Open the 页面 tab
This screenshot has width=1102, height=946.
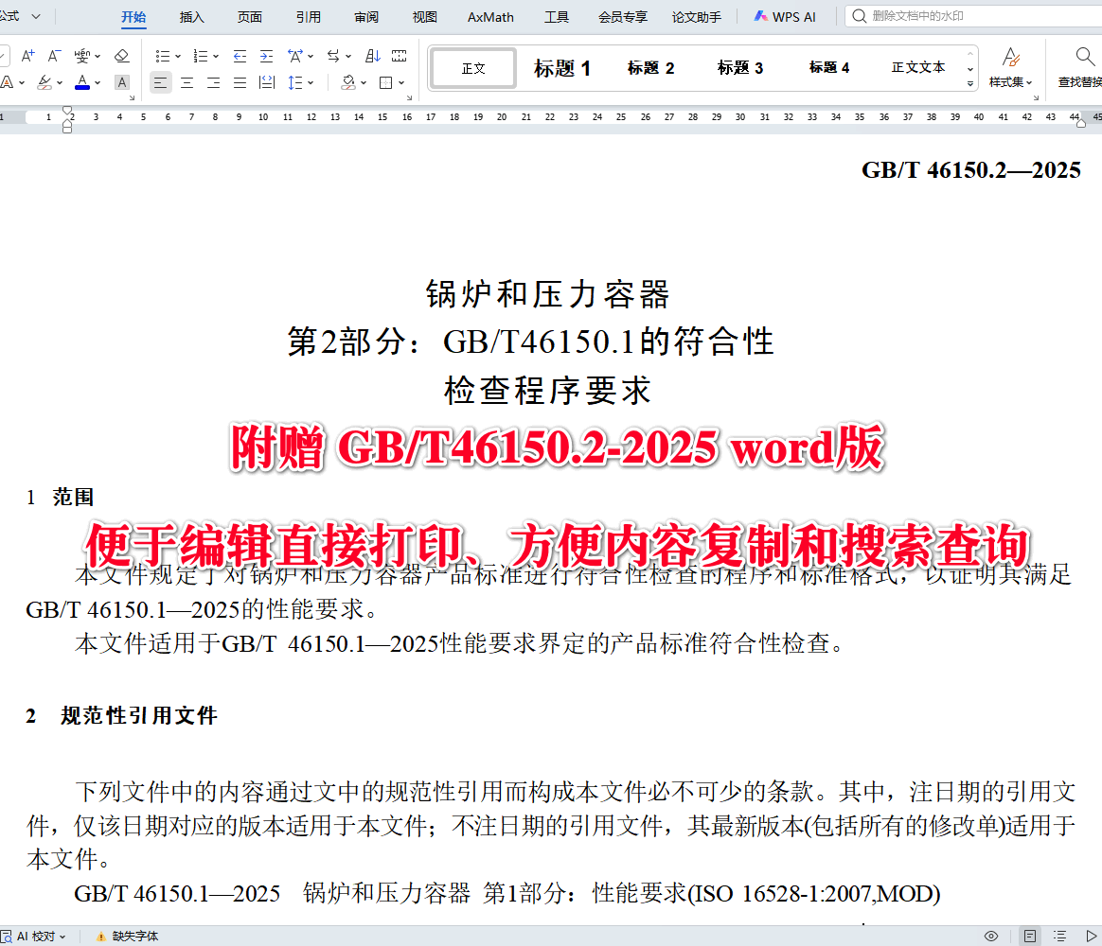(x=250, y=17)
